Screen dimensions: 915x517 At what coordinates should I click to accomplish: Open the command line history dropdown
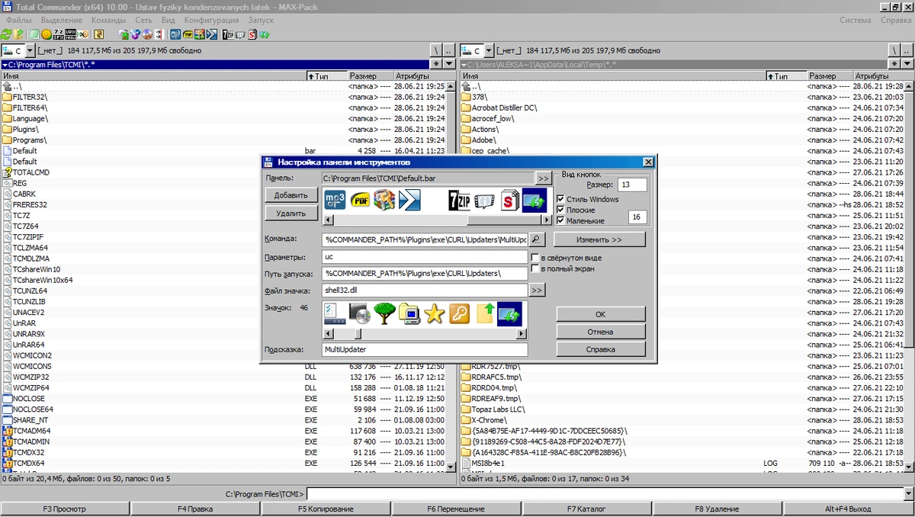click(907, 494)
